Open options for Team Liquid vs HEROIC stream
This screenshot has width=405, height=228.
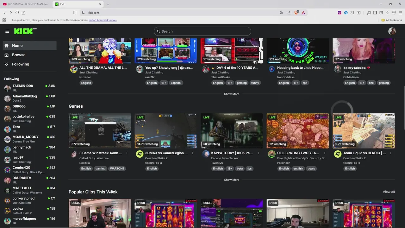point(391,153)
